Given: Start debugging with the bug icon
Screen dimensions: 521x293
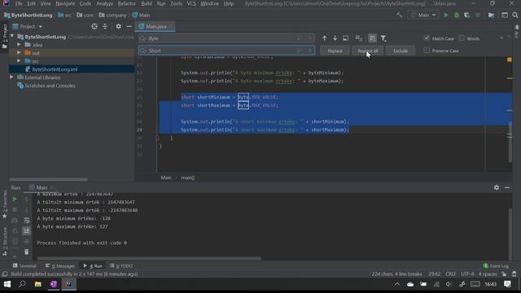Looking at the screenshot, I should 457,15.
